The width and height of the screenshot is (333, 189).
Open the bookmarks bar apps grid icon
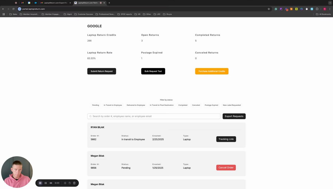click(x=4, y=14)
